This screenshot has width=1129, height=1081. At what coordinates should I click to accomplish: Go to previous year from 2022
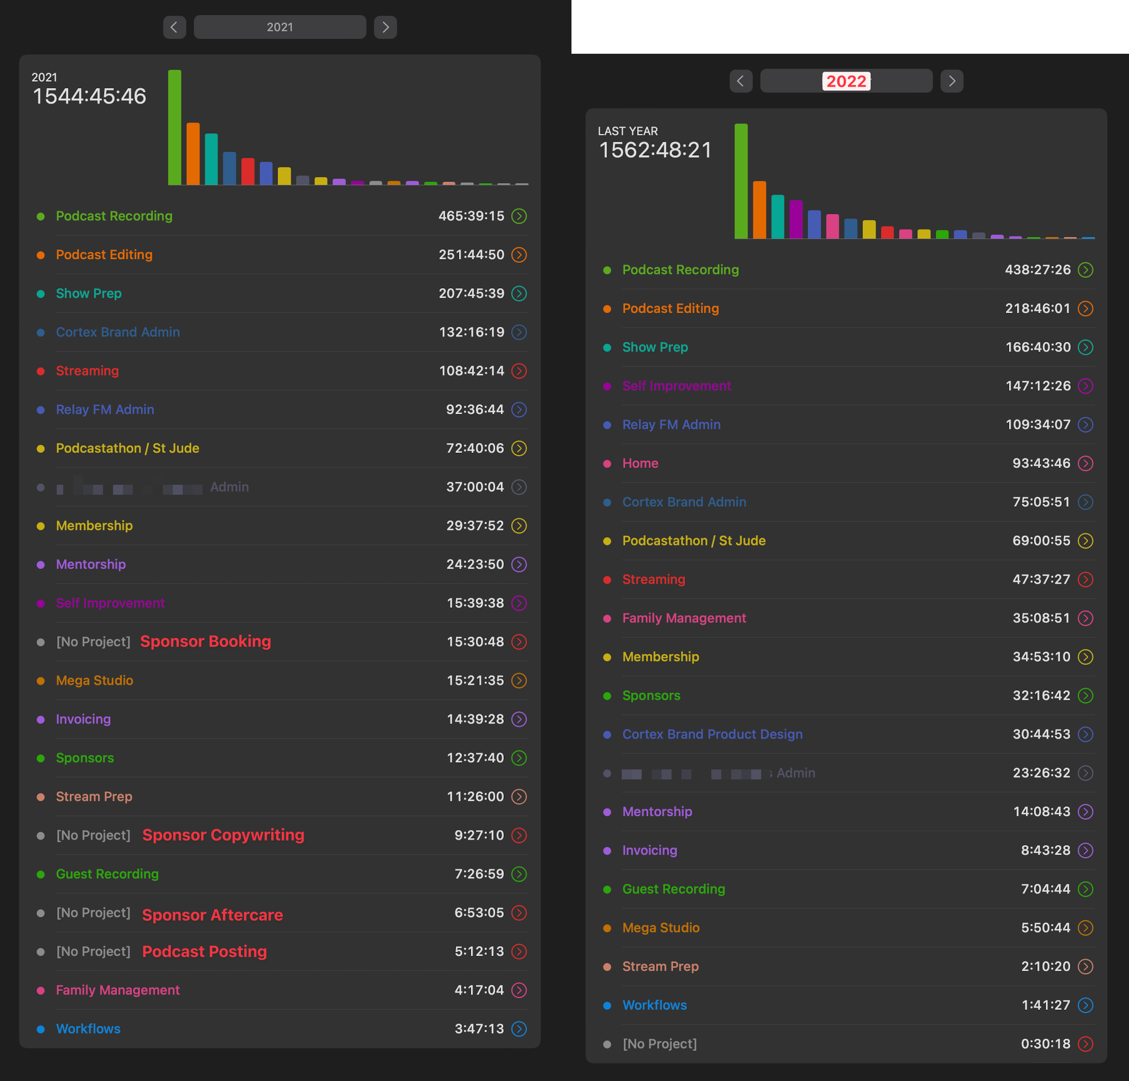(741, 81)
